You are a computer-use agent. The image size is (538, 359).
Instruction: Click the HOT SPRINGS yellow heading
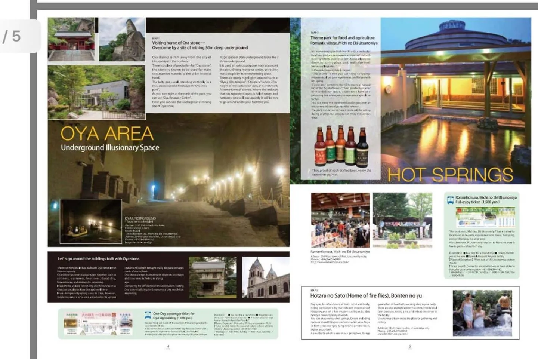tap(450, 175)
